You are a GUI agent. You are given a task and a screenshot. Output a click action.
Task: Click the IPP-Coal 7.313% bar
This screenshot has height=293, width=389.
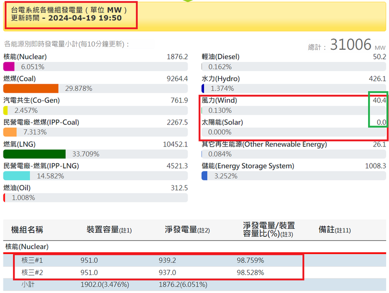pos(96,132)
